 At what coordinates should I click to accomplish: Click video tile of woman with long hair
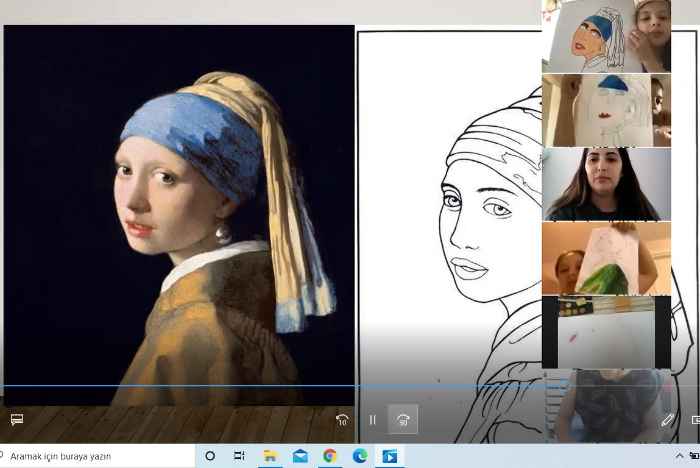pos(606,184)
